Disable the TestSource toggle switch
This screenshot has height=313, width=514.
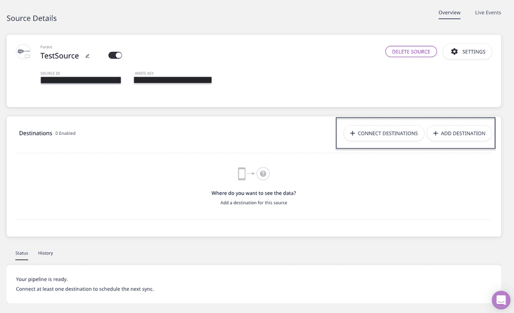pos(115,55)
